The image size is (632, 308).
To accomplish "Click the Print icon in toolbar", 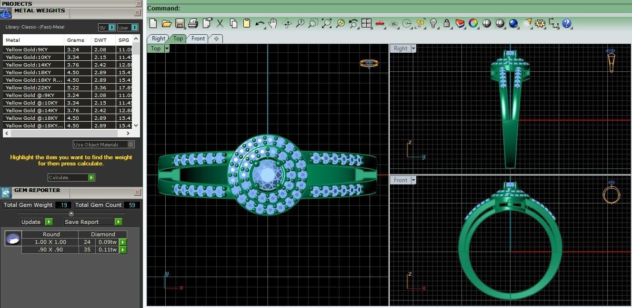I will tap(193, 23).
